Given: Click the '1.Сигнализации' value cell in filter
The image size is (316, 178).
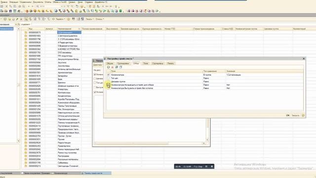Looking at the screenshot, I should 265,75.
